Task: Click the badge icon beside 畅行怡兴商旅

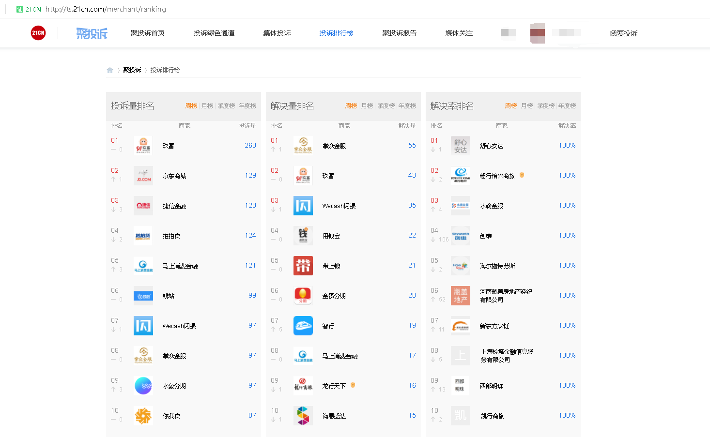Action: [x=522, y=175]
